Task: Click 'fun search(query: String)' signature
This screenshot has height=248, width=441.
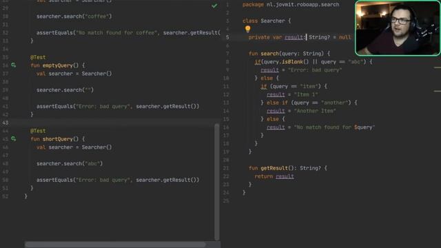Action: (289, 54)
